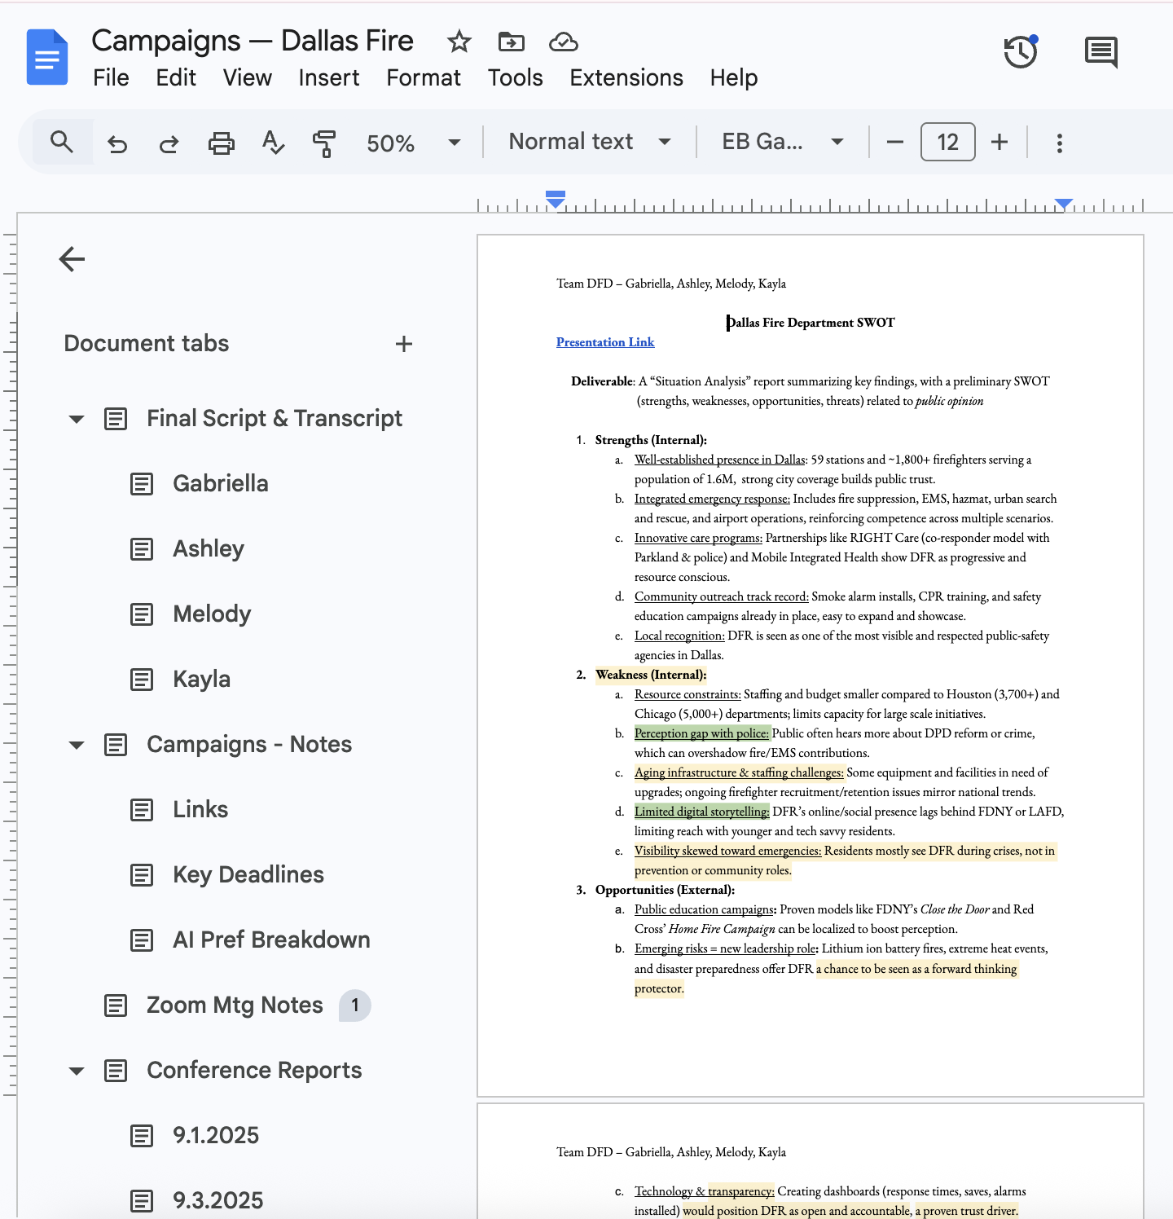This screenshot has width=1173, height=1219.
Task: Open the Edit menu
Action: click(x=176, y=77)
